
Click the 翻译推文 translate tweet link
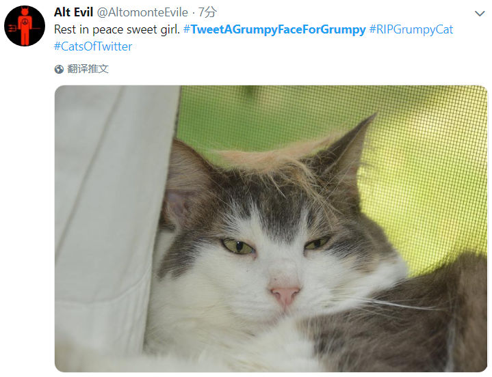click(x=88, y=69)
